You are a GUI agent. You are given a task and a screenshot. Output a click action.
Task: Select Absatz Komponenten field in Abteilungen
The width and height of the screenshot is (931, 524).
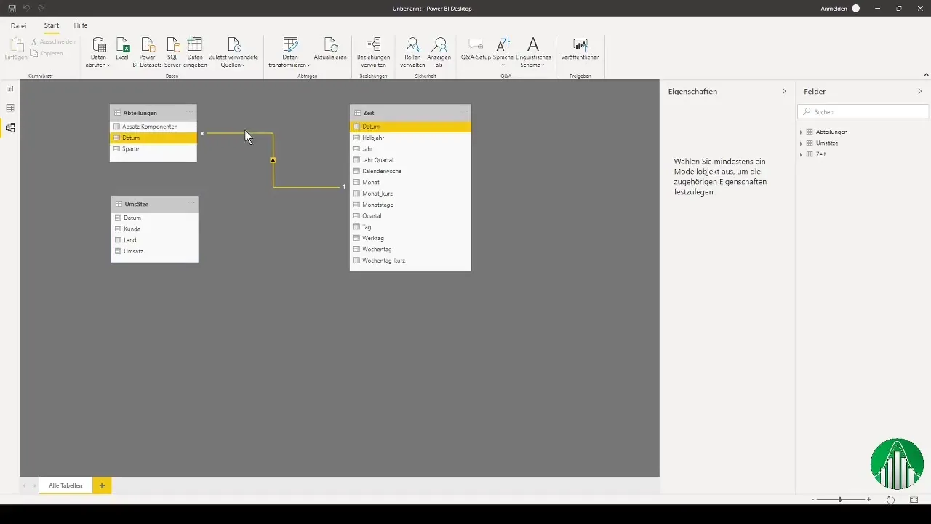click(x=153, y=127)
